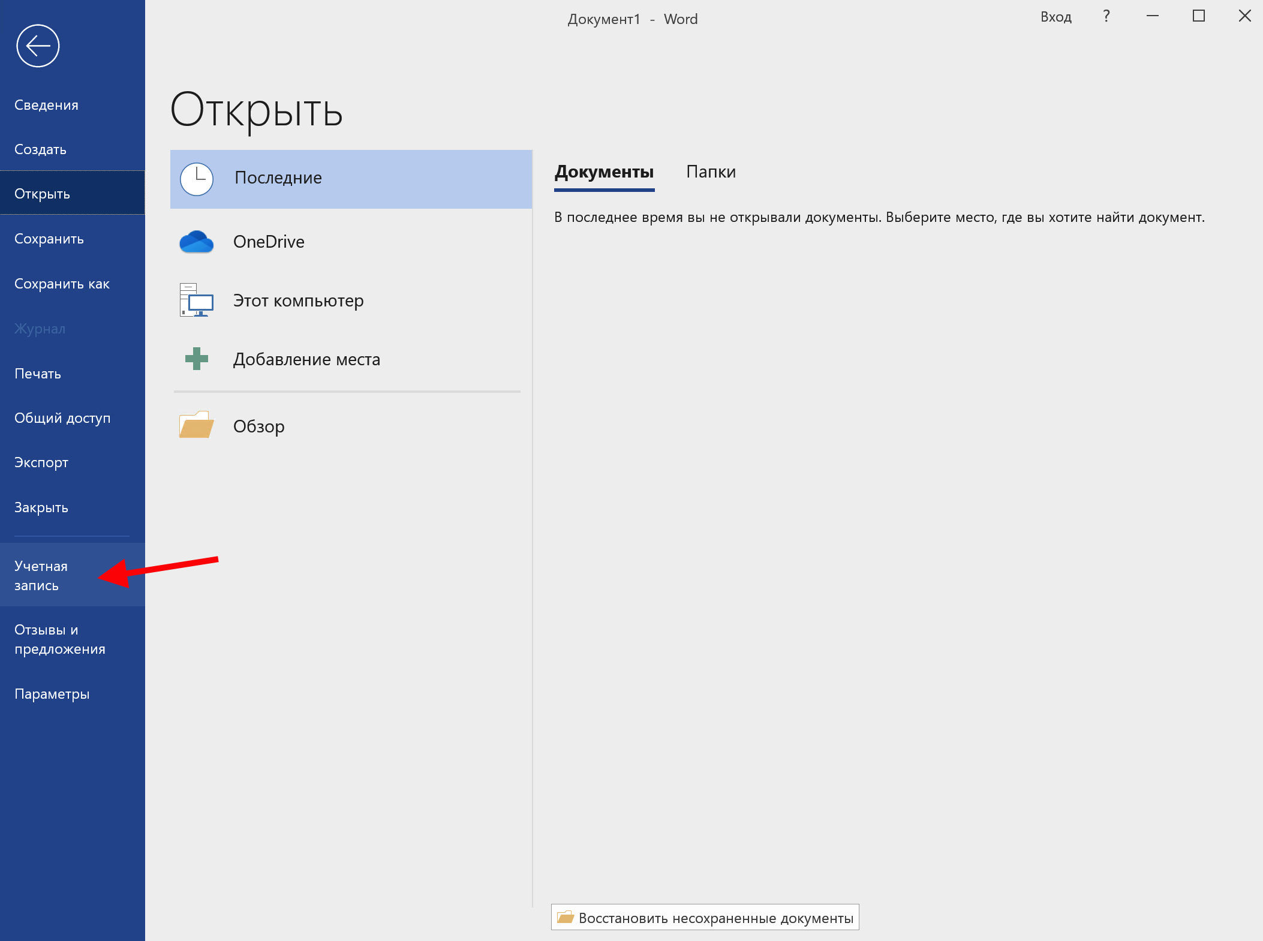Click the help question mark icon
1263x941 pixels.
[x=1106, y=16]
